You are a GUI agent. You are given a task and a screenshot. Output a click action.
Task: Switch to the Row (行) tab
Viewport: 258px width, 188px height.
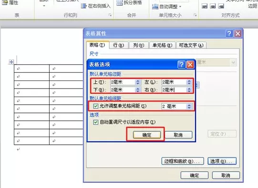point(118,45)
